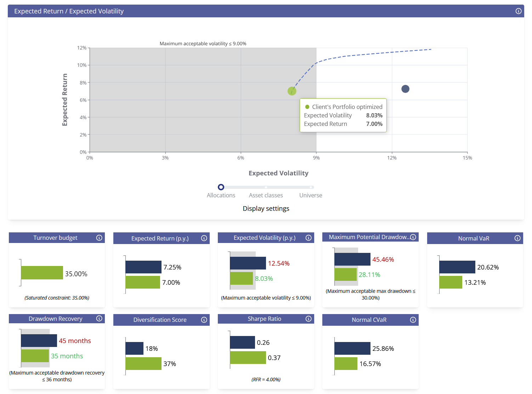
Task: Open the Display settings section
Action: click(266, 208)
